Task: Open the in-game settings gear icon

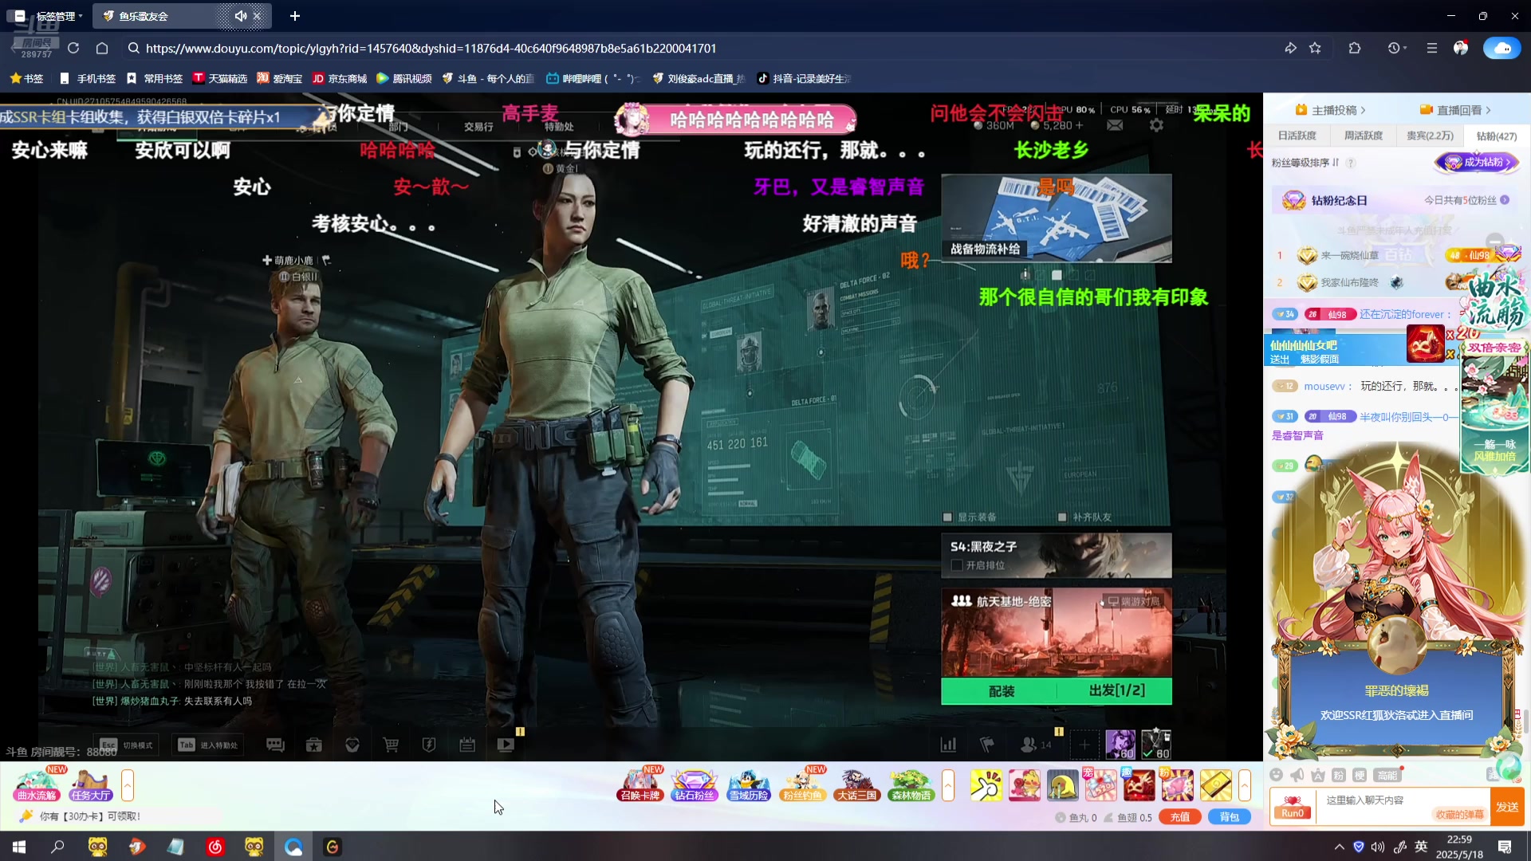Action: click(x=1156, y=125)
